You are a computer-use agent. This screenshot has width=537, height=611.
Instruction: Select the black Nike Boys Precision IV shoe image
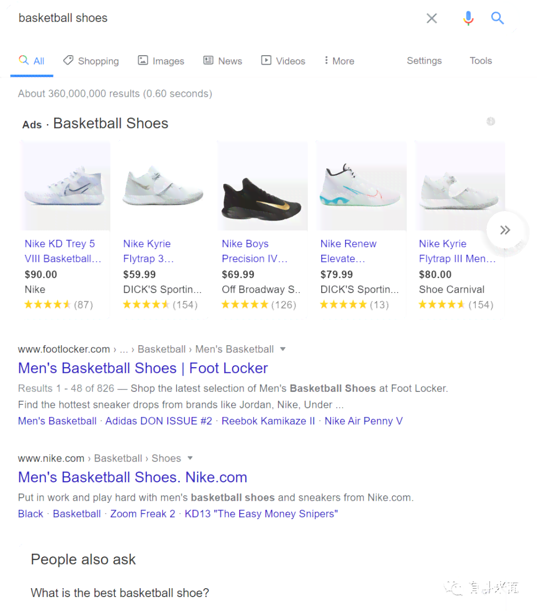click(x=262, y=186)
